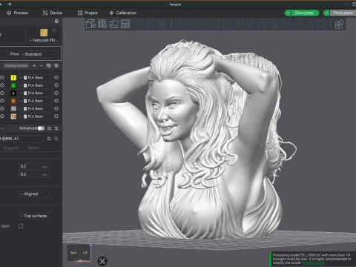Screen dimensions: 356x267
Task: Switch to the Device tab
Action: click(53, 13)
